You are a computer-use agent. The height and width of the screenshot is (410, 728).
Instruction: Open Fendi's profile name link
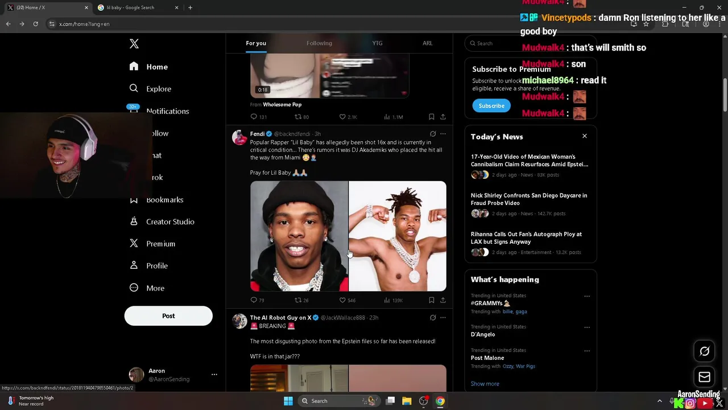257,134
